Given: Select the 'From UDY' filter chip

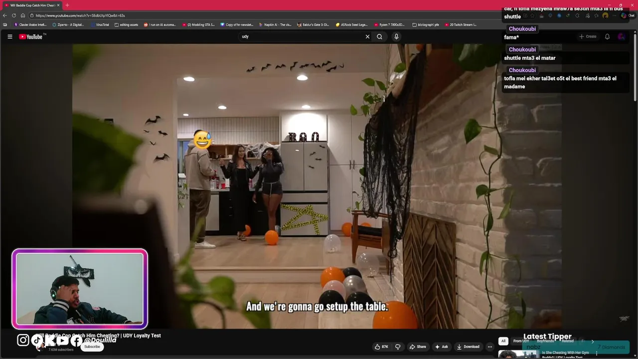Looking at the screenshot, I should (x=521, y=341).
